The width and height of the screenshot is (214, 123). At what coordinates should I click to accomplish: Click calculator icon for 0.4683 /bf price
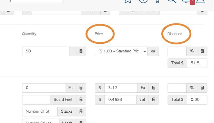click(154, 100)
